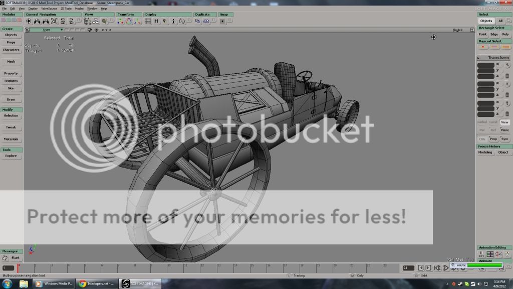Select the rotate 'r' transform icon
The width and height of the screenshot is (513, 289).
click(x=129, y=22)
